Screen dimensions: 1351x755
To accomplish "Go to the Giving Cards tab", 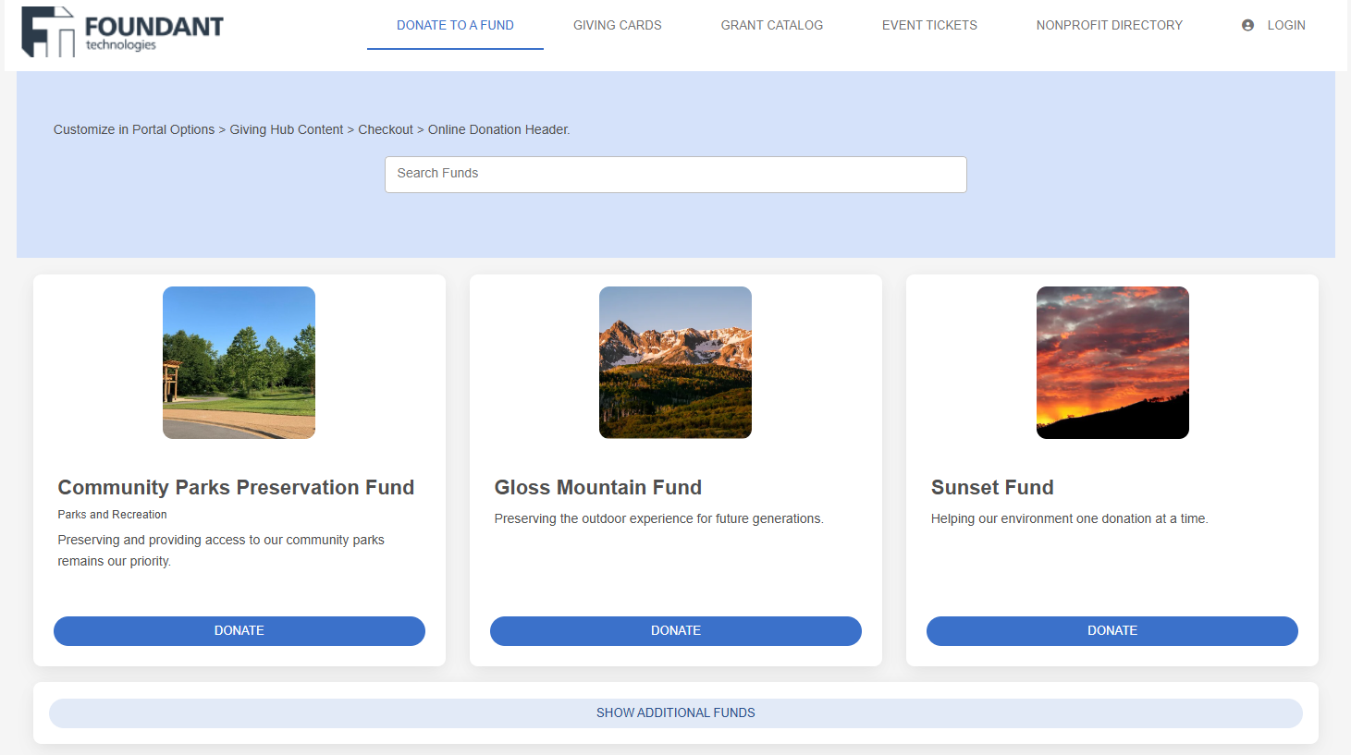I will click(x=618, y=25).
